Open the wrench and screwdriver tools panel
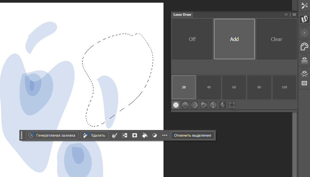 (304, 6)
